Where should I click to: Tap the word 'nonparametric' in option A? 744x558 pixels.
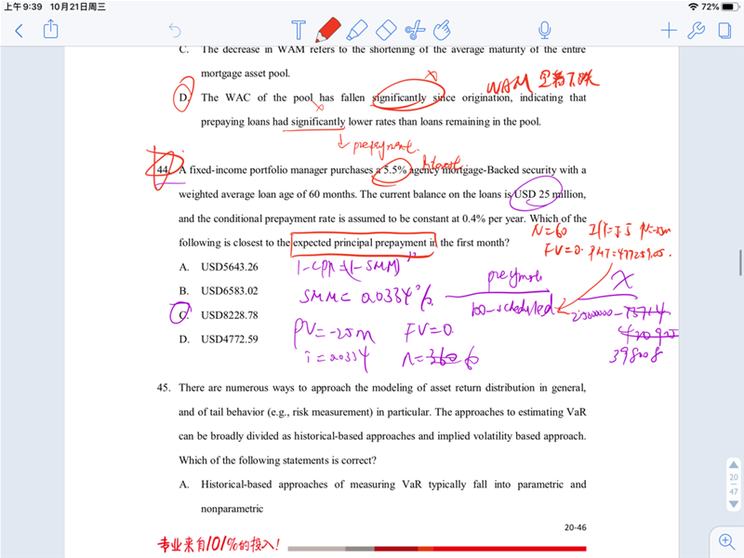[232, 509]
